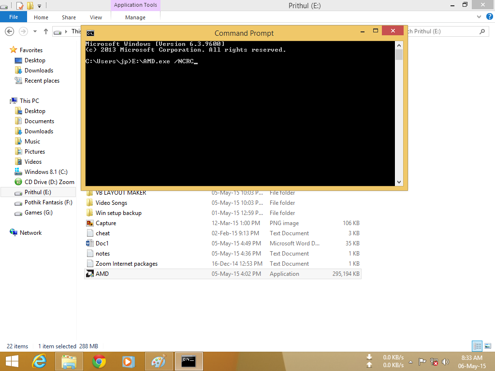
Task: Open the recent locations dropdown arrow
Action: coord(35,31)
